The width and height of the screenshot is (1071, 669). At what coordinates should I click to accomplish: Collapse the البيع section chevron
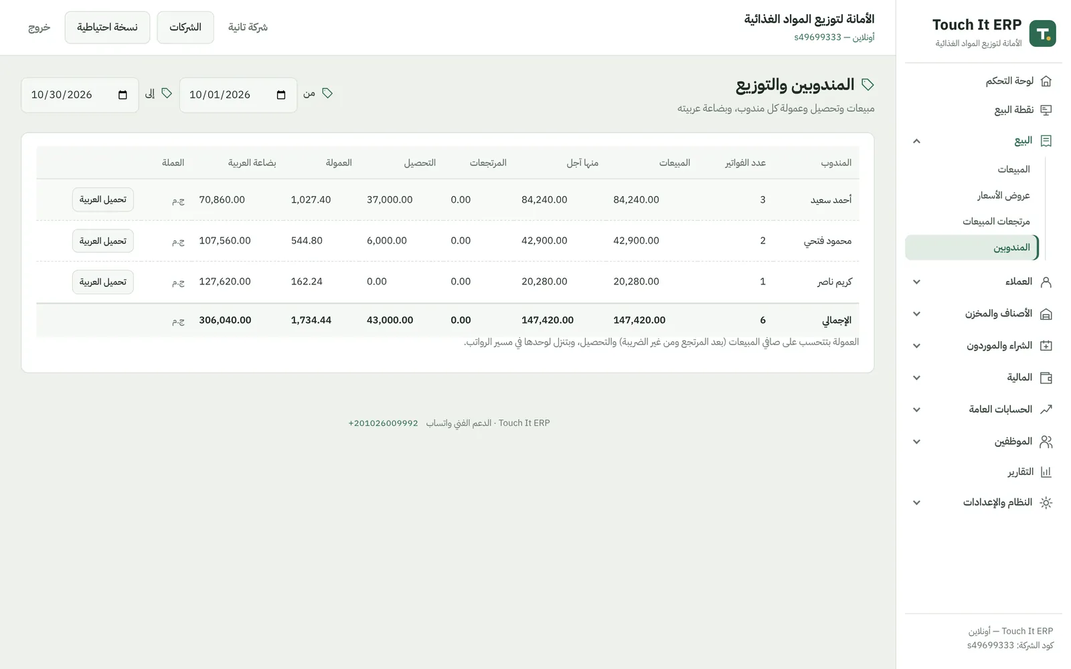click(x=917, y=140)
